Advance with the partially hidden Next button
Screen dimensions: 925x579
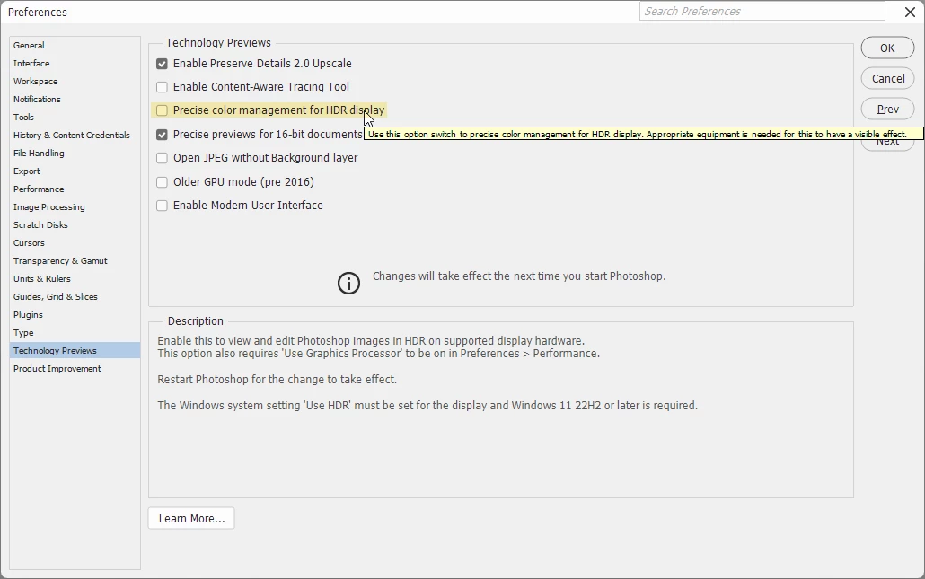coord(887,145)
